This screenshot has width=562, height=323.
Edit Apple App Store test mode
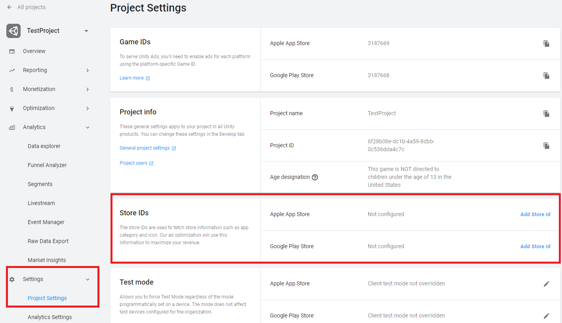coord(547,284)
